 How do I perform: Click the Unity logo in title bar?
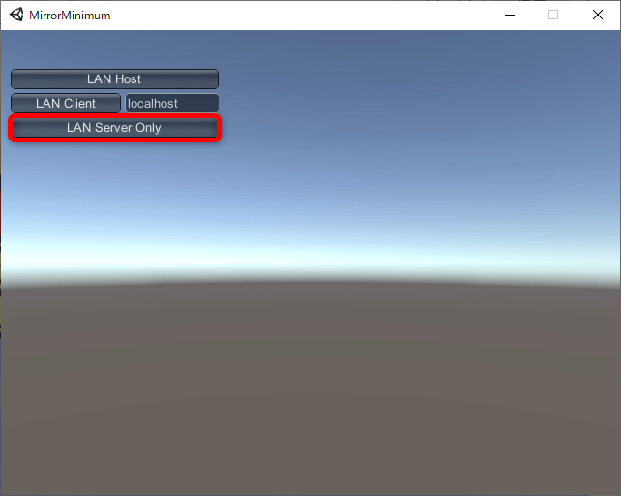point(16,15)
